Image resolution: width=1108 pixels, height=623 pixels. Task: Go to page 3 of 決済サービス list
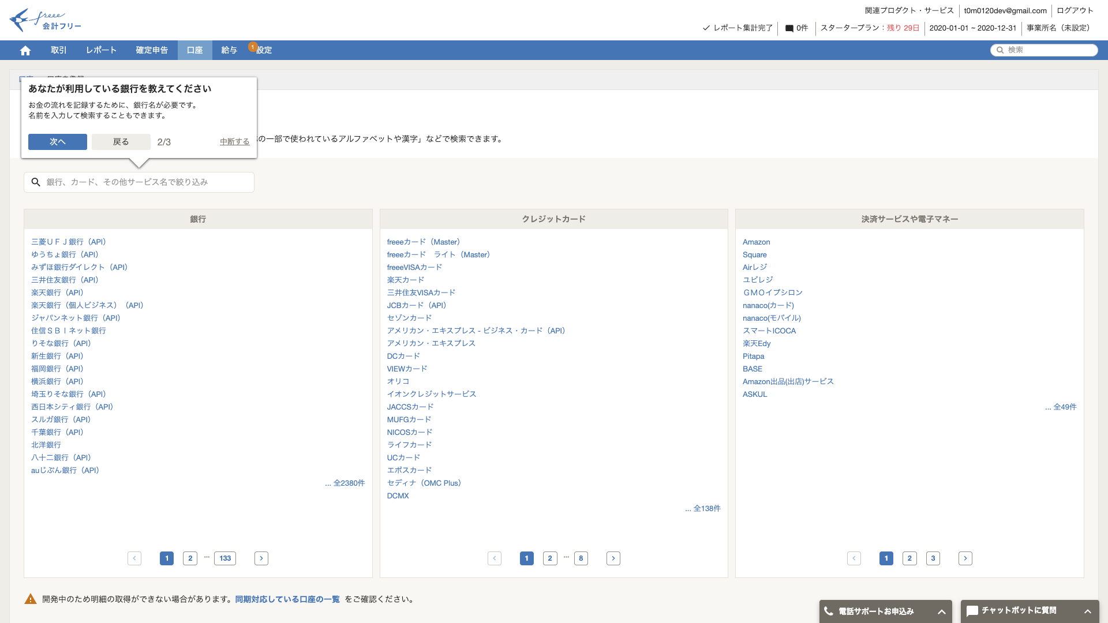pos(933,558)
